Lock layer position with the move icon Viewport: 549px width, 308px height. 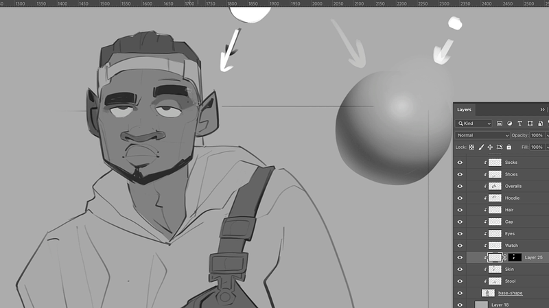(x=490, y=147)
